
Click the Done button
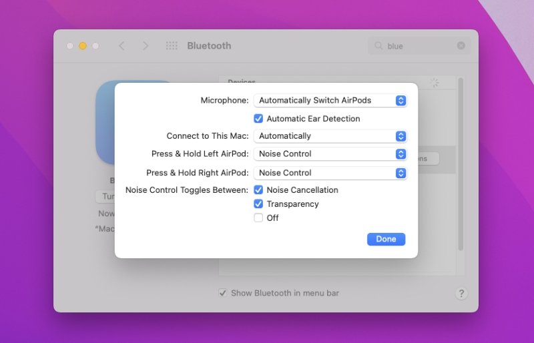pos(386,239)
